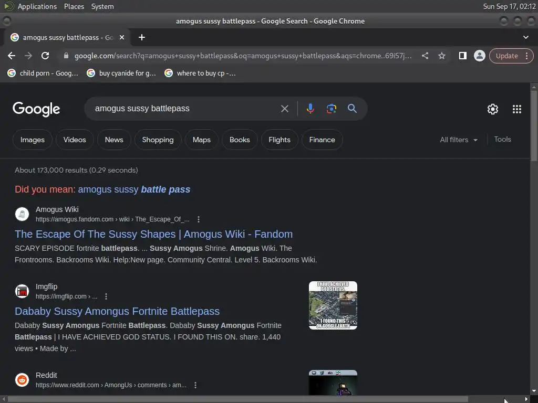
Task: Open options menu for Reddit result
Action: click(x=195, y=385)
